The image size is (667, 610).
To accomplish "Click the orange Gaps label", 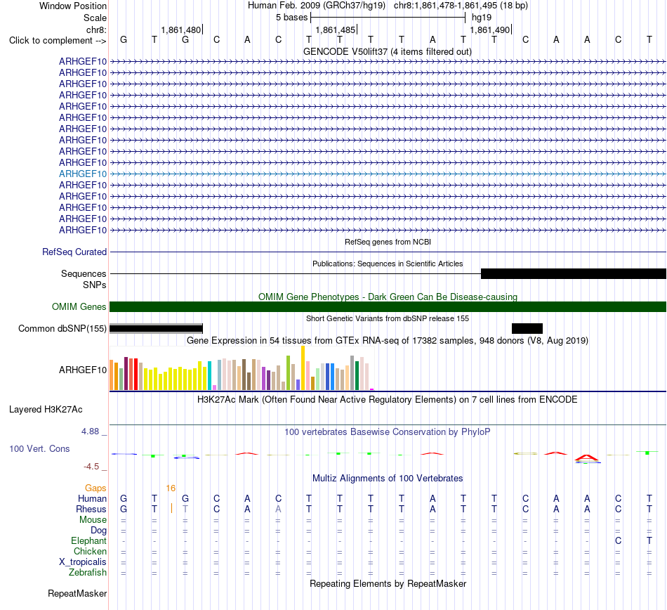I will [95, 488].
